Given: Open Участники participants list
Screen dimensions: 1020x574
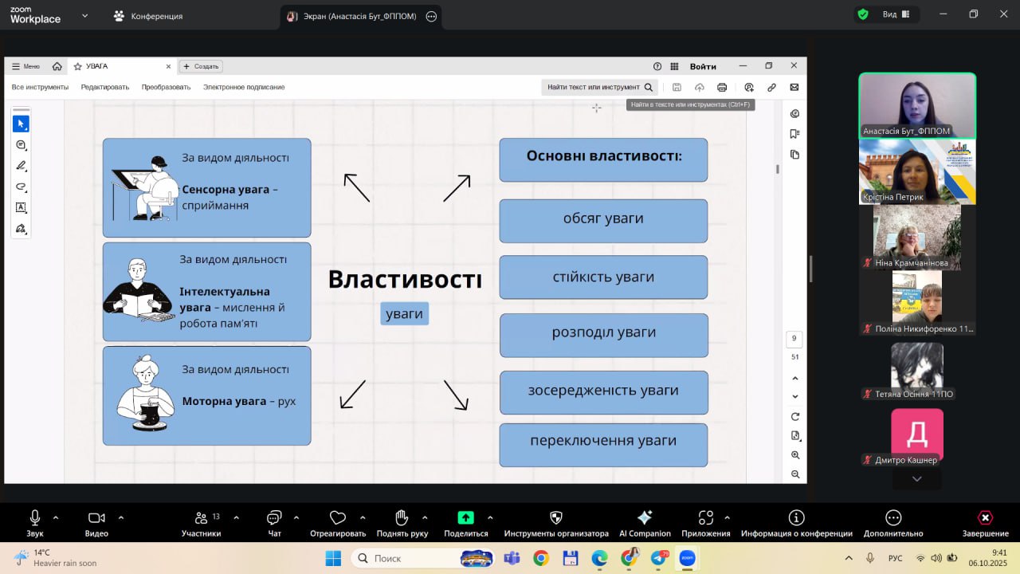Looking at the screenshot, I should pyautogui.click(x=201, y=518).
